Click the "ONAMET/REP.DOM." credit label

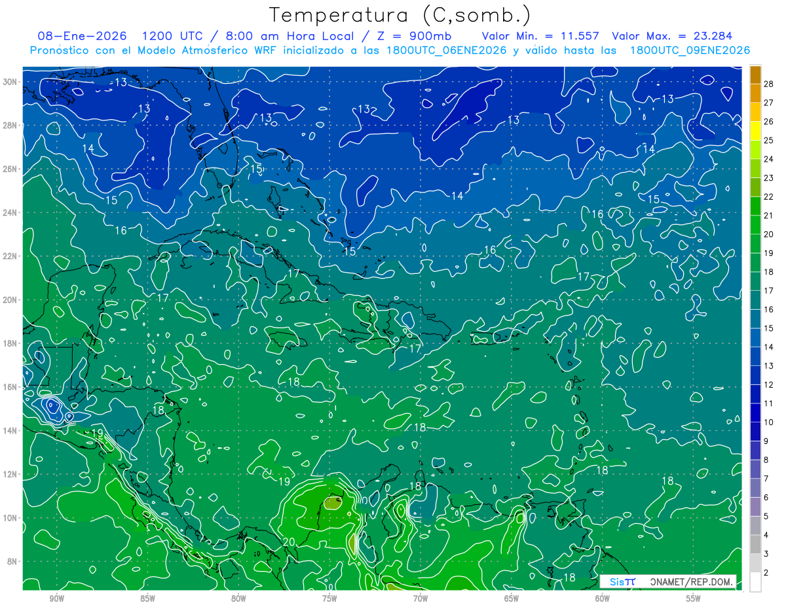(690, 581)
